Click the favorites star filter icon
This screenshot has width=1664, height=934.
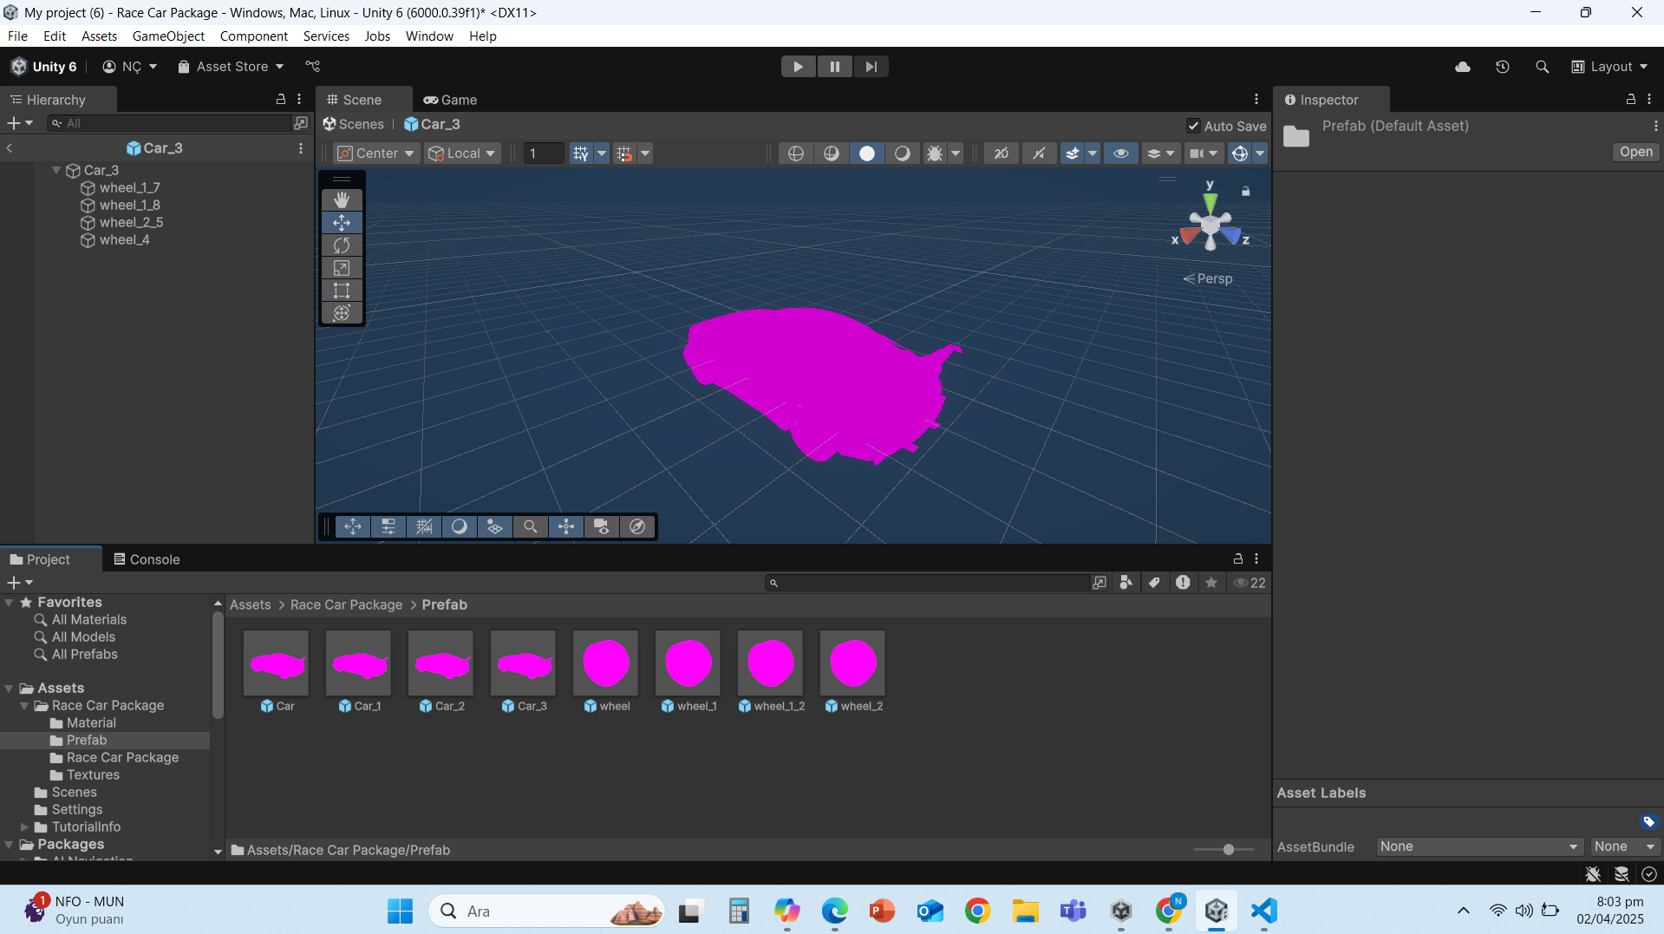coord(1211,583)
